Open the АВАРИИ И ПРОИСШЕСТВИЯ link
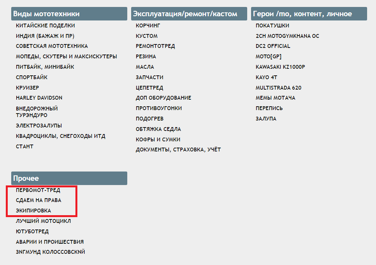376x265 pixels. click(x=50, y=242)
